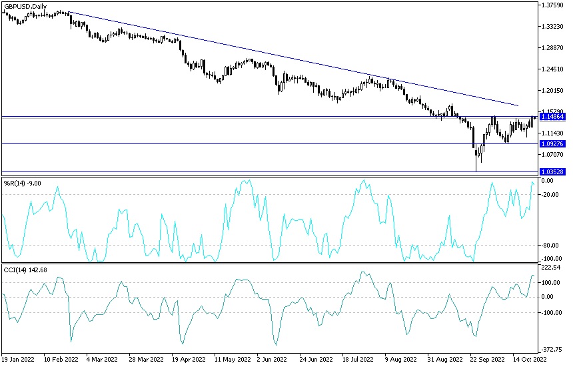Click the 28 Mar 2022 date label
The height and width of the screenshot is (367, 573).
click(146, 359)
